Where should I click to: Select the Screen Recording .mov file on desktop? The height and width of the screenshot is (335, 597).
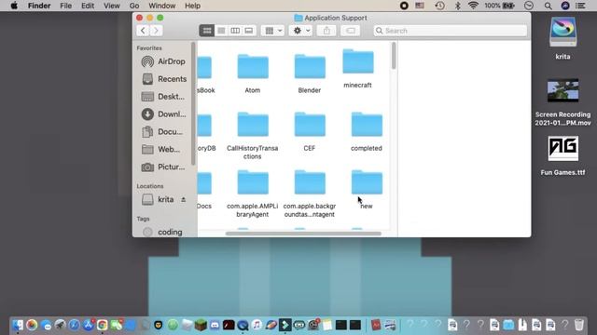tap(562, 91)
